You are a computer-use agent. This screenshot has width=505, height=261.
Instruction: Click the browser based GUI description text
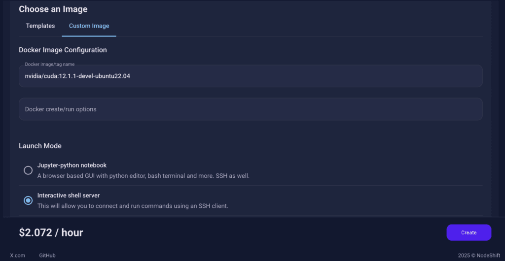(x=144, y=175)
